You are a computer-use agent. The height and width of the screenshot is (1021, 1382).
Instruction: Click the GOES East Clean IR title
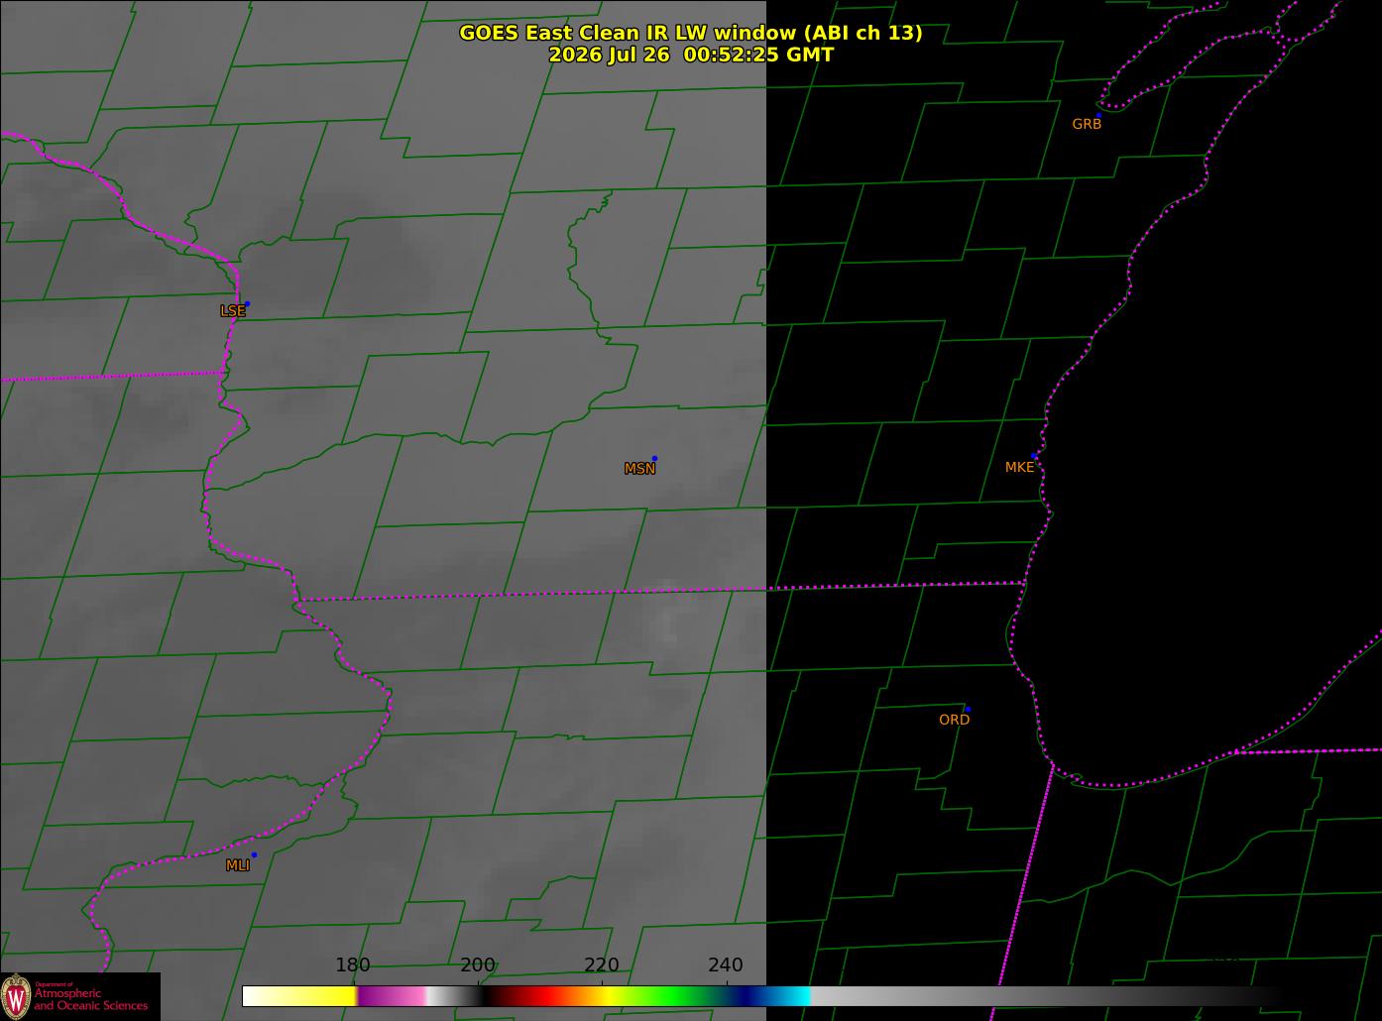pyautogui.click(x=690, y=33)
